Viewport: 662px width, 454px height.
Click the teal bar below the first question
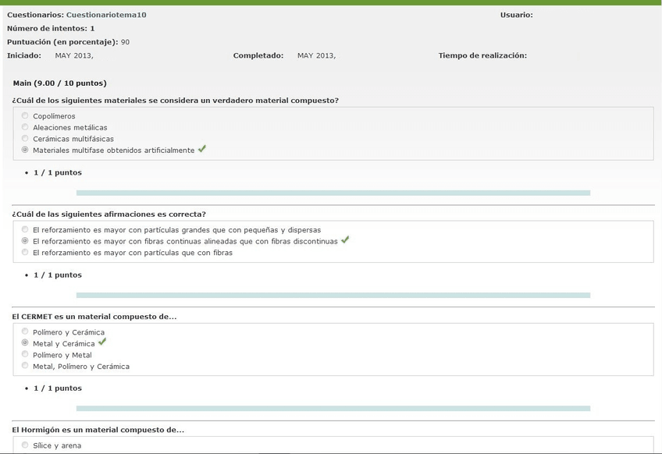click(333, 193)
